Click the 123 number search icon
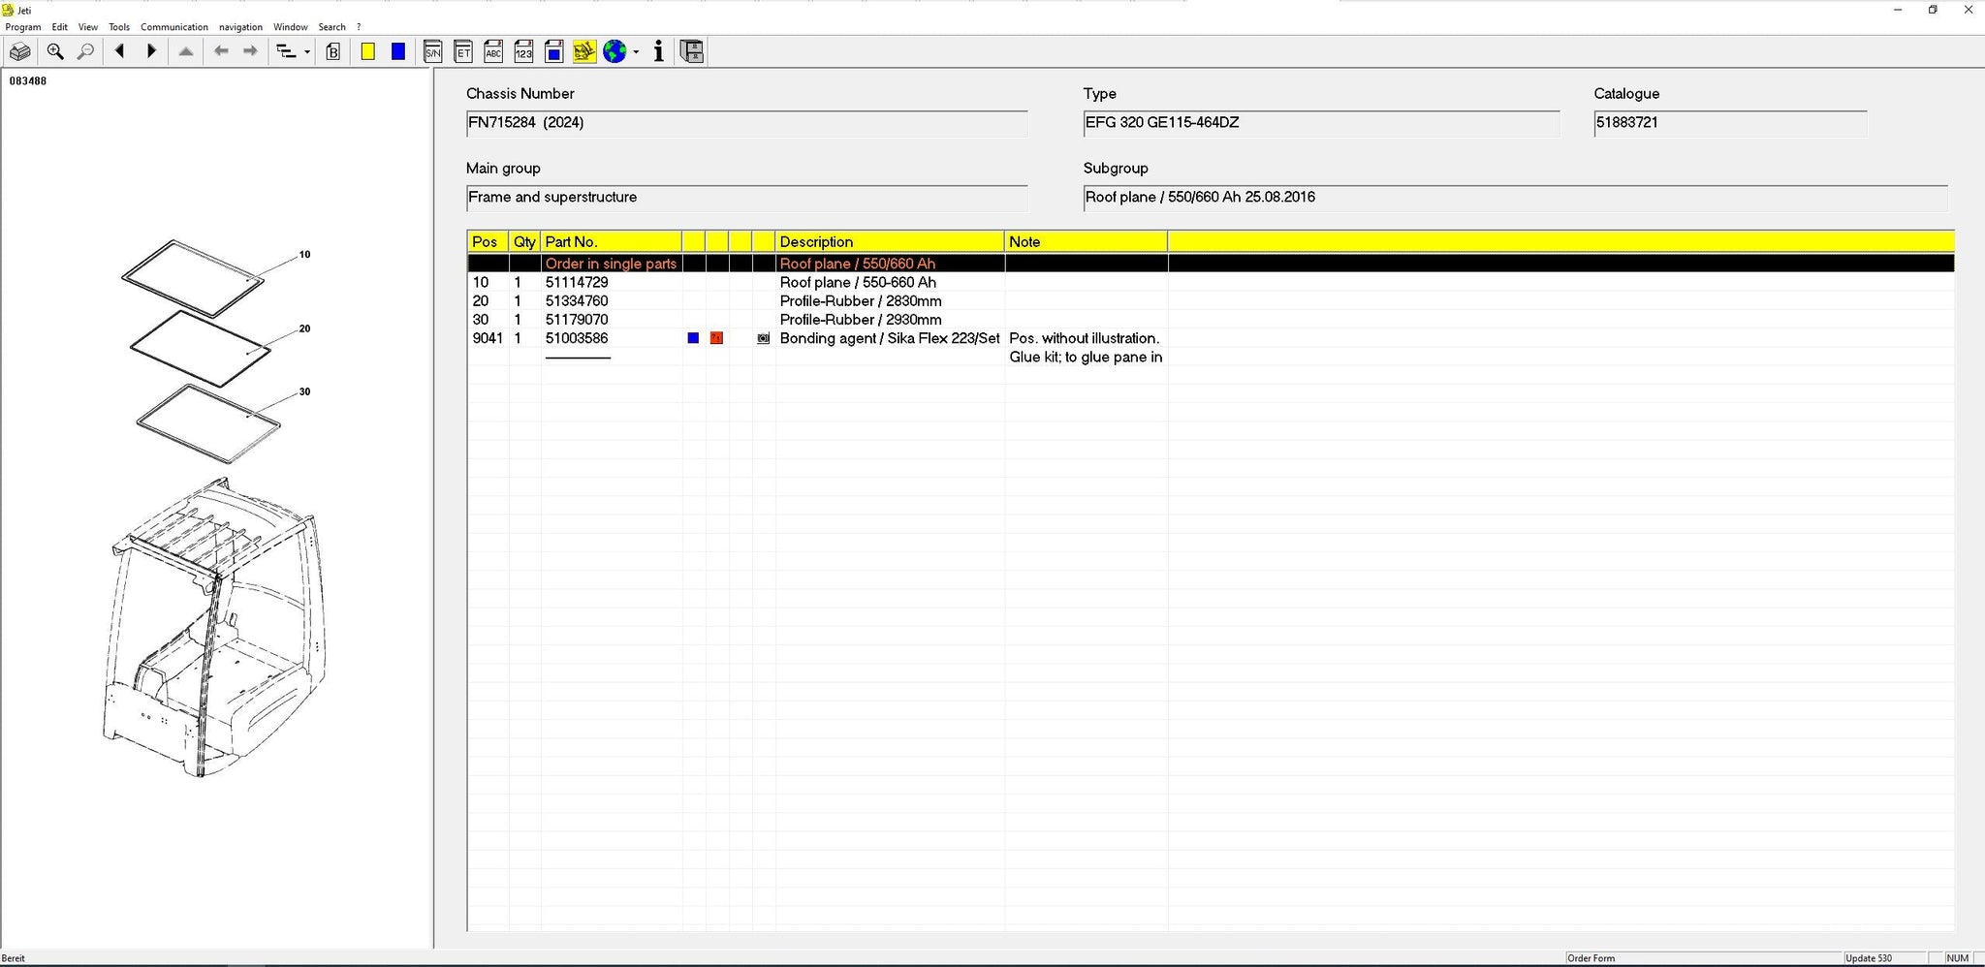The height and width of the screenshot is (967, 1985). tap(523, 52)
